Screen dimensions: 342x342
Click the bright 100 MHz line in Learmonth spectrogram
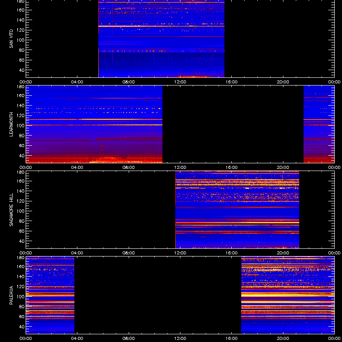[x=94, y=125]
